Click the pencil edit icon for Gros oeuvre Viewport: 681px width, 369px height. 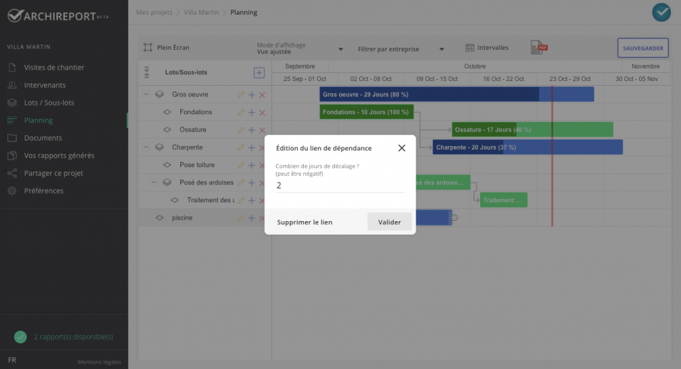pyautogui.click(x=241, y=95)
